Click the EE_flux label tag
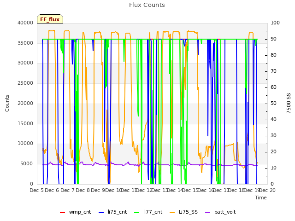The height and width of the screenshot is (221, 295). click(x=50, y=19)
